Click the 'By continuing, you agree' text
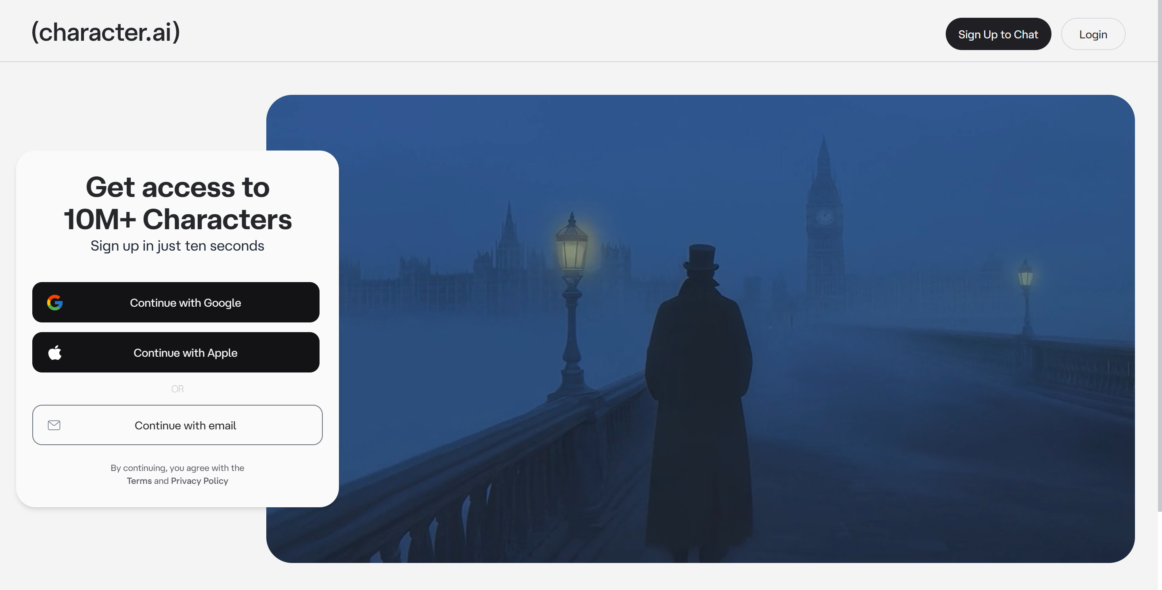The height and width of the screenshot is (590, 1162). 177,468
